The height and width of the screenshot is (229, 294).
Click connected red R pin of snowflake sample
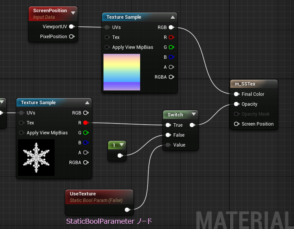pyautogui.click(x=86, y=123)
